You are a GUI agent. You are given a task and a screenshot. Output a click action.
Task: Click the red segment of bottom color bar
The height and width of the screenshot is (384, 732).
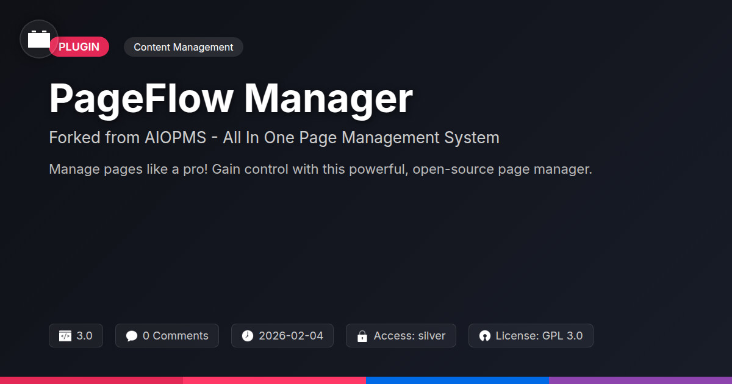pos(91,380)
